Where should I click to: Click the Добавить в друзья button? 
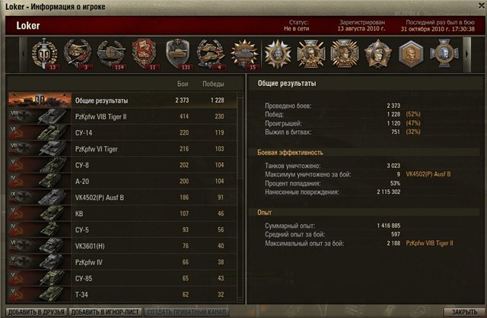[x=37, y=312]
